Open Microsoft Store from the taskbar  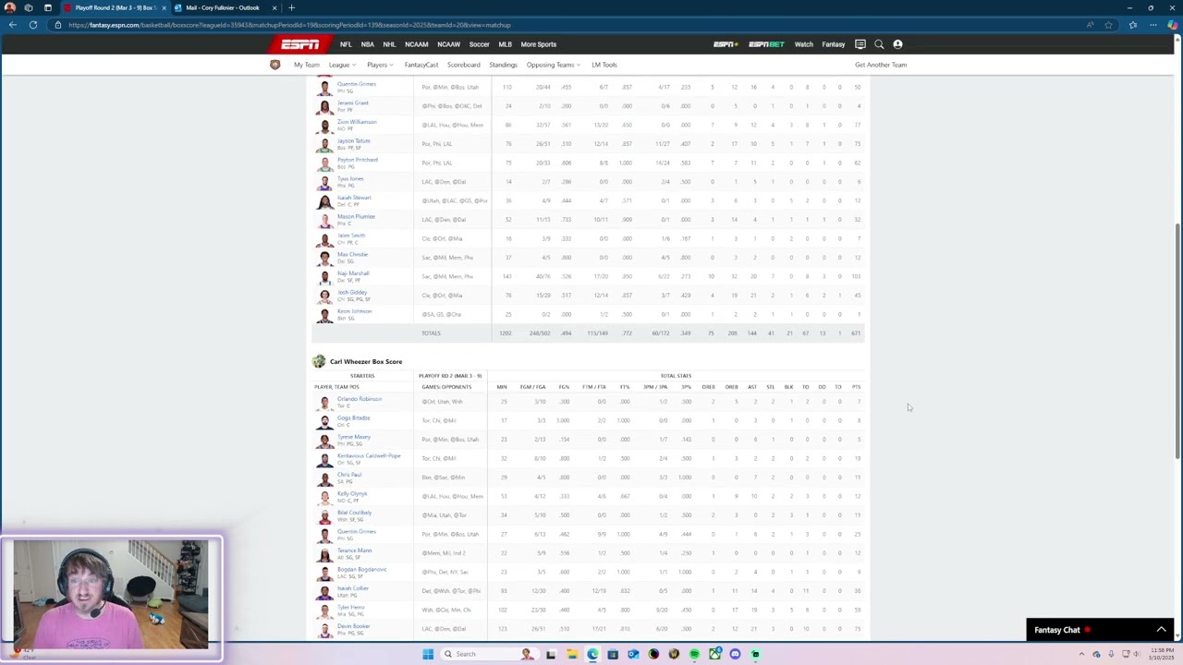613,654
